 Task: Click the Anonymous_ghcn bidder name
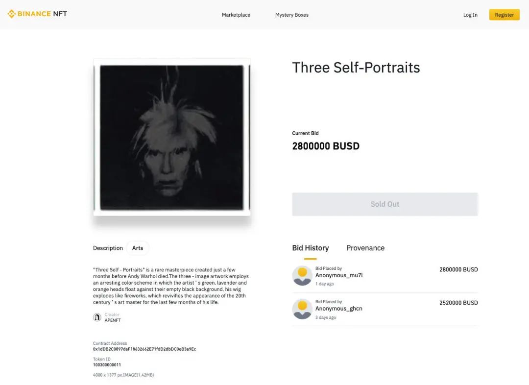click(339, 309)
